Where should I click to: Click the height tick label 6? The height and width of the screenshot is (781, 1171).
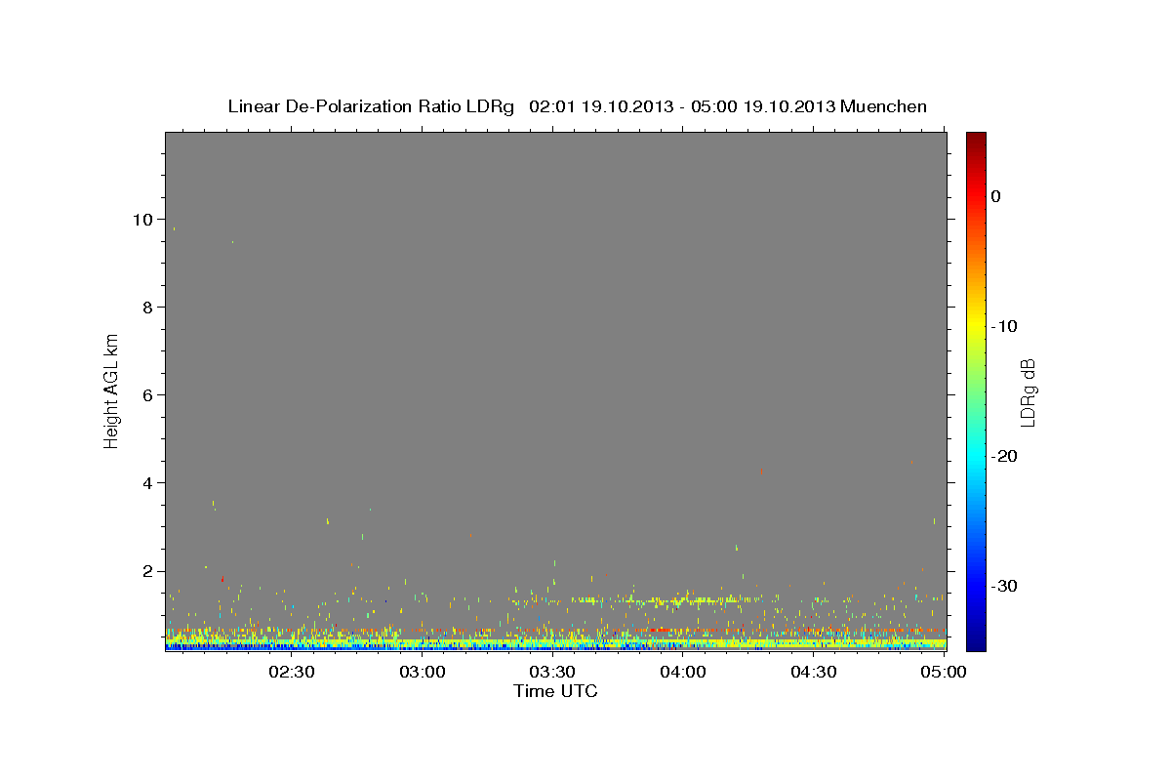click(x=146, y=394)
